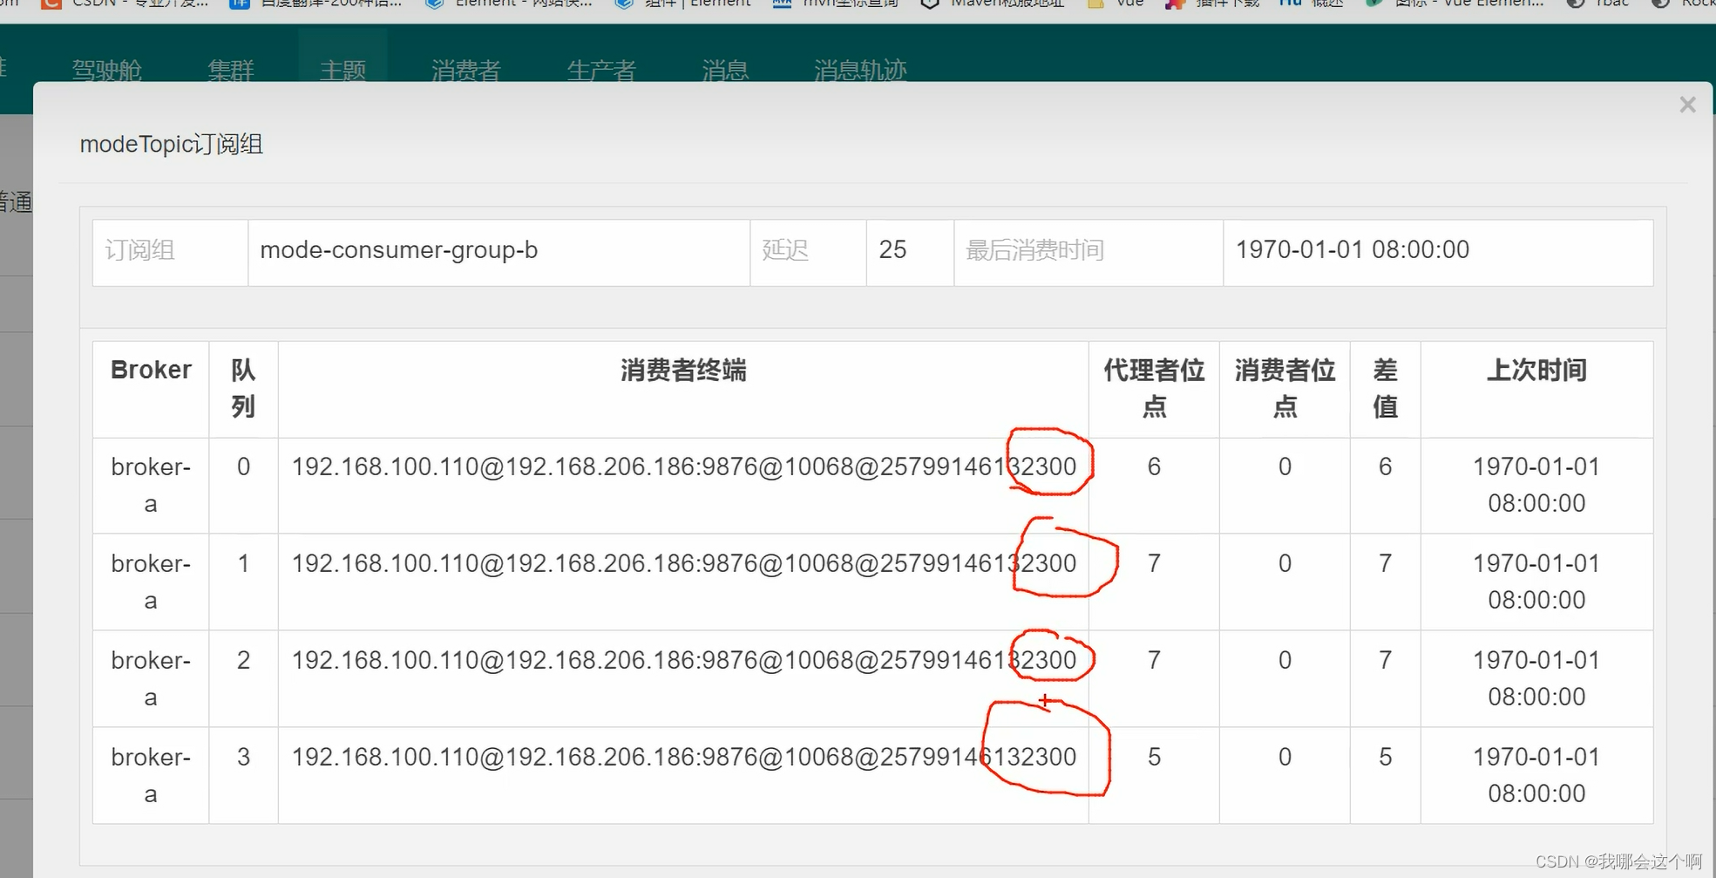Viewport: 1716px width, 878px height.
Task: Select queue number 0 cell
Action: 243,486
